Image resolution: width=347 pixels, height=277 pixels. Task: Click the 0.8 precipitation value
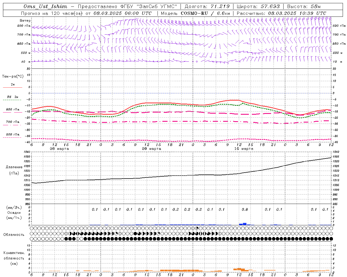(245, 209)
